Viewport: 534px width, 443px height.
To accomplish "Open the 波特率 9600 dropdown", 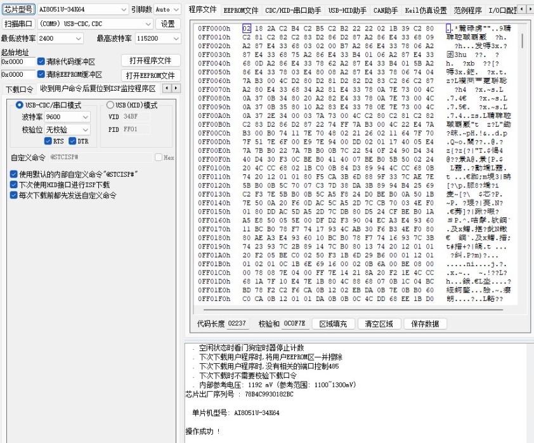I will tap(67, 117).
